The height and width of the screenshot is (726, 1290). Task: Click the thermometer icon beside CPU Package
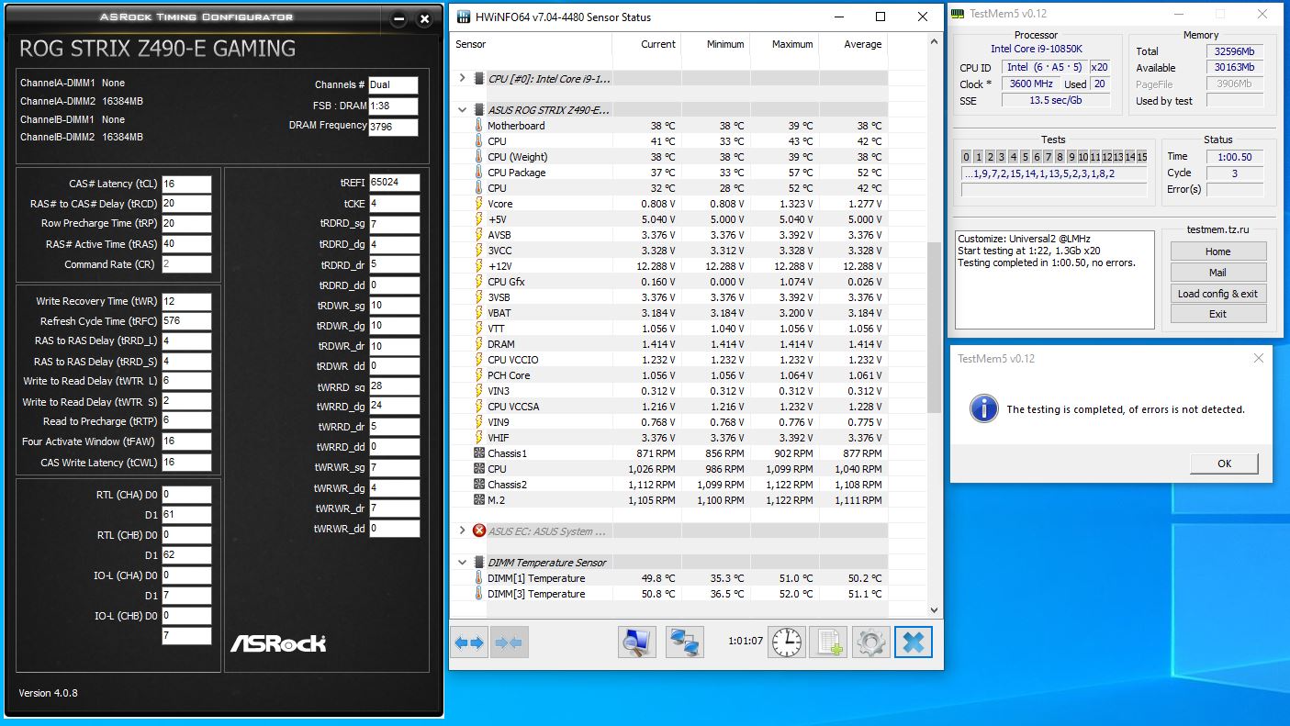[x=478, y=173]
